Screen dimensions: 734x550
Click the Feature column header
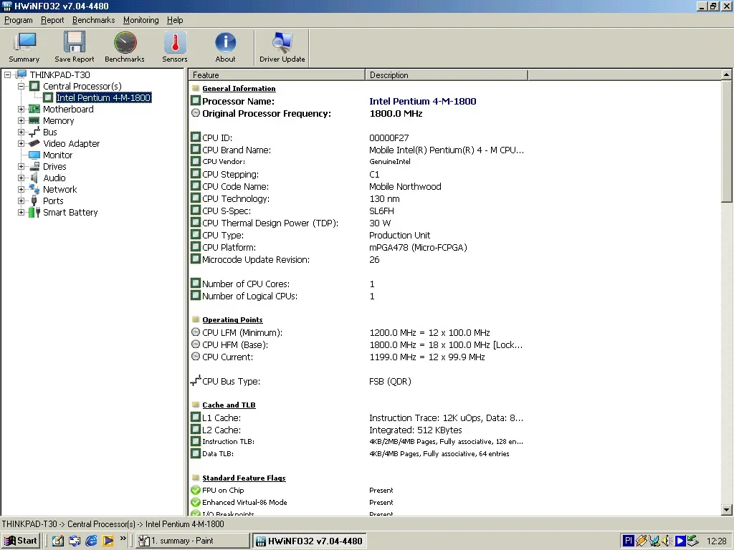(277, 74)
